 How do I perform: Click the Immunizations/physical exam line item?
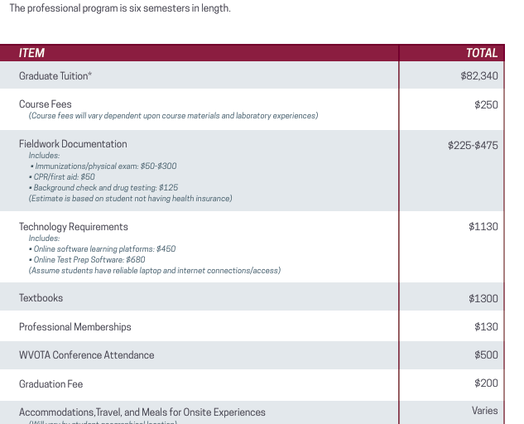click(105, 166)
